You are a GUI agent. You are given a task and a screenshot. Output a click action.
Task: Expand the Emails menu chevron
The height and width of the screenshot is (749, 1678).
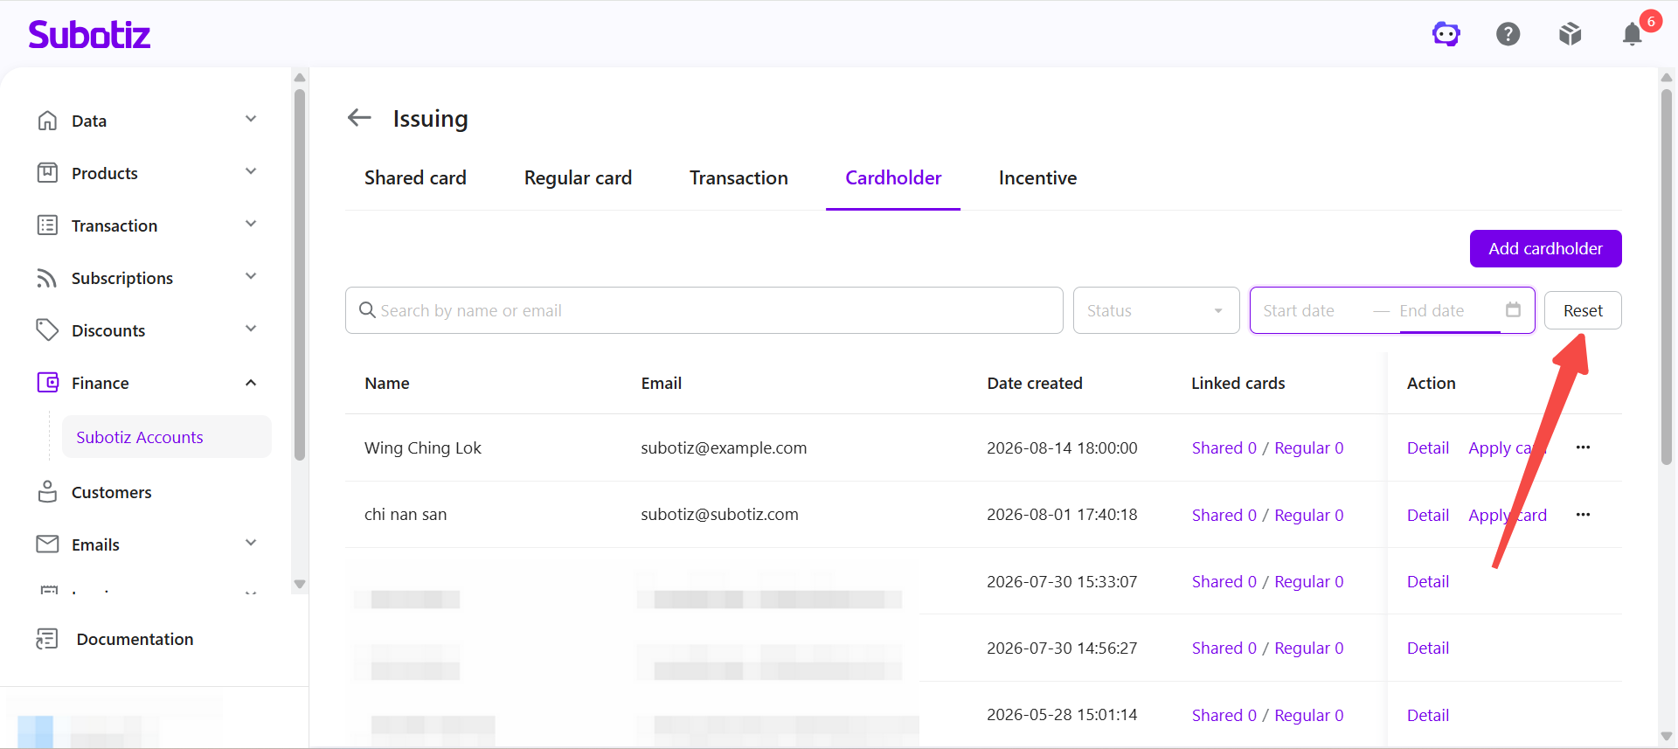pos(251,544)
